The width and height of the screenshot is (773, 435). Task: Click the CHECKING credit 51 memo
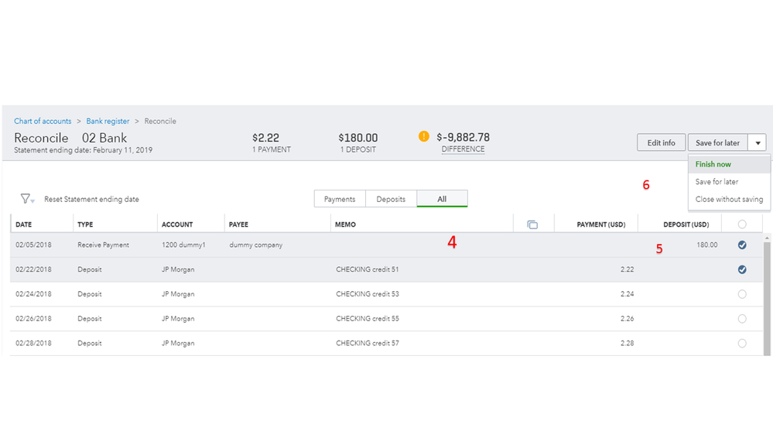coord(368,269)
